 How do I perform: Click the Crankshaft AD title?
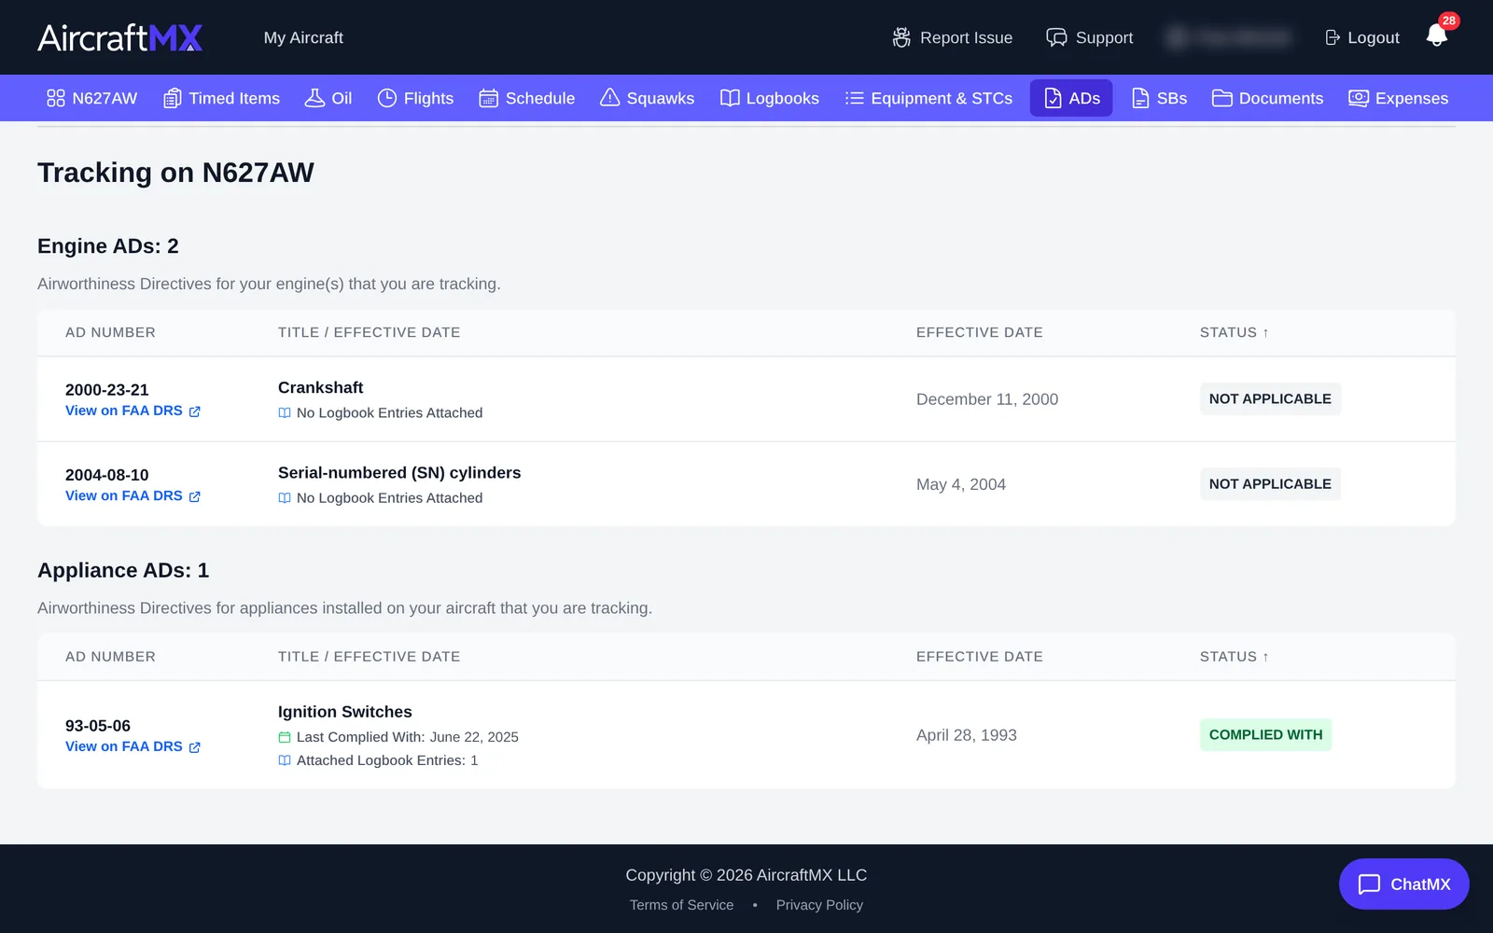tap(320, 387)
